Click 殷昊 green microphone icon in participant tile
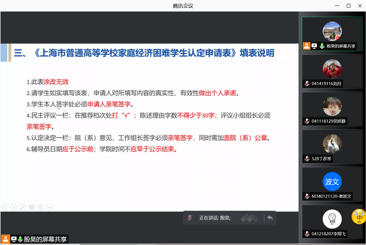 [322, 46]
